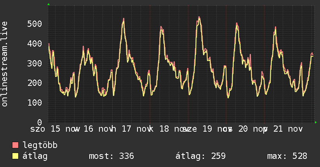This screenshot has height=167, width=320.
Task: Click the 17 nov date label
Action: click(x=136, y=129)
